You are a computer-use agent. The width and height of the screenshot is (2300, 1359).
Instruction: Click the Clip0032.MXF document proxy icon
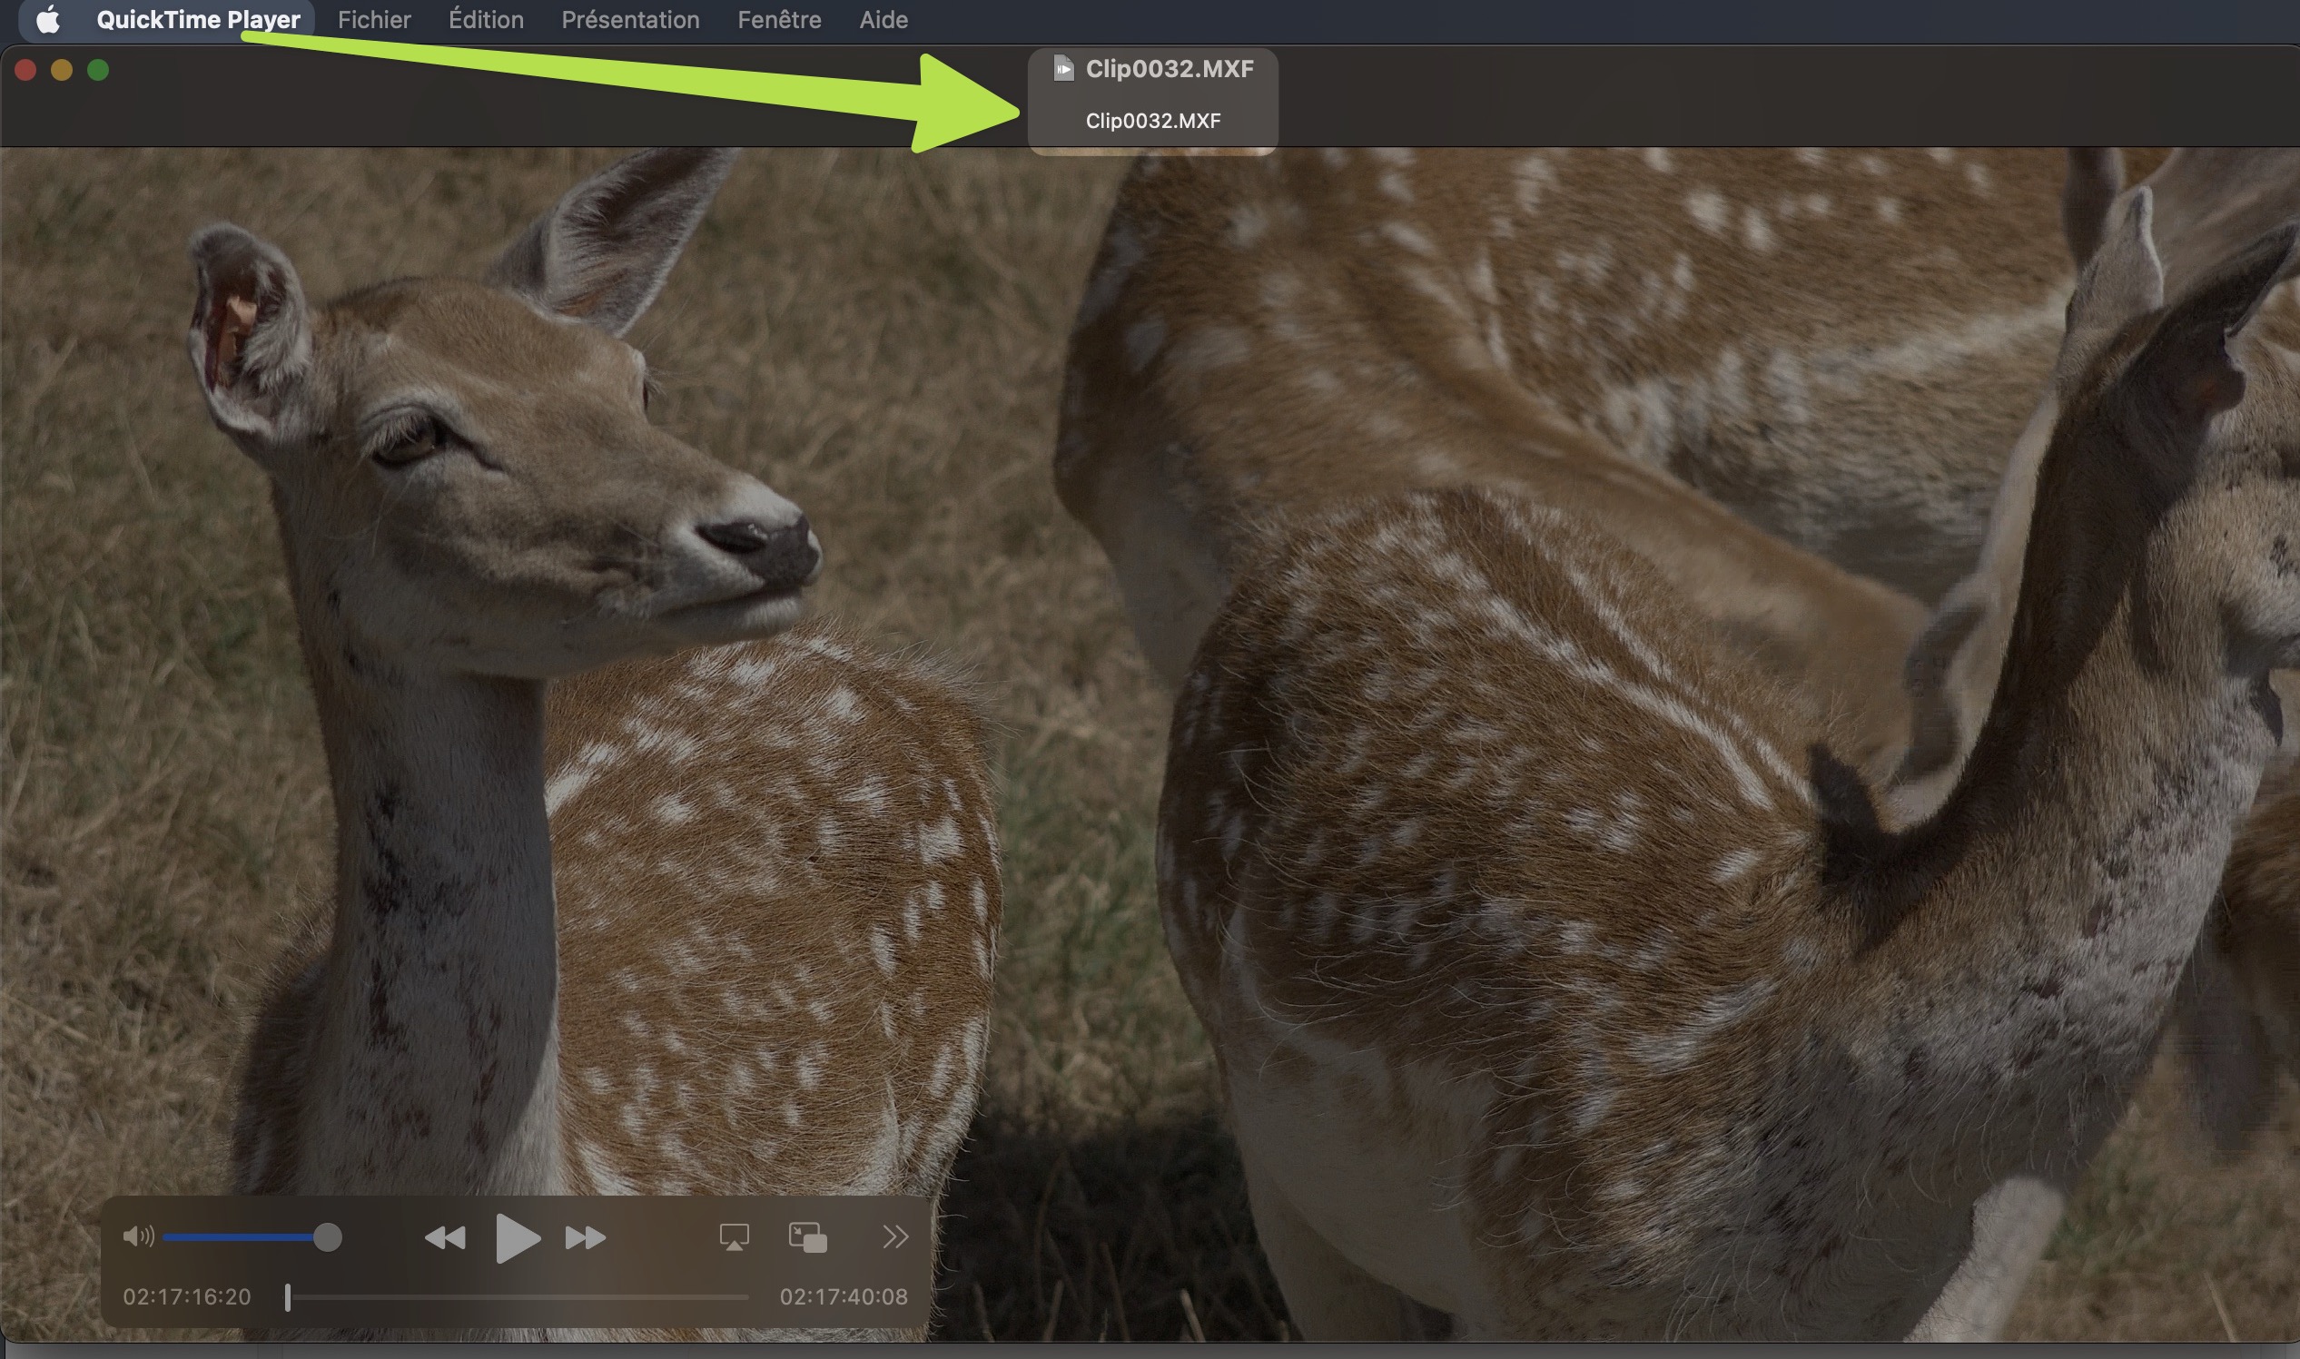click(1062, 69)
